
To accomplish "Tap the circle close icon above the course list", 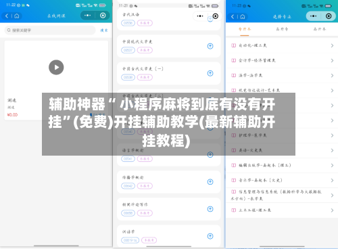I will pyautogui.click(x=216, y=16).
